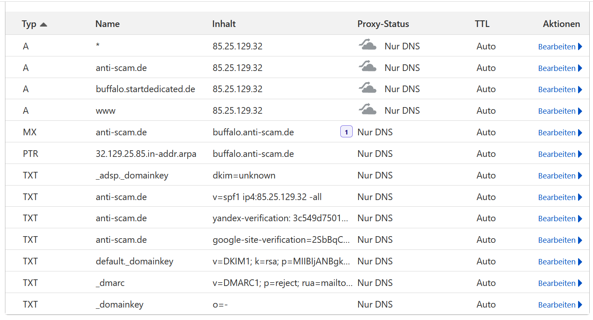Screen dimensions: 593x320
Task: Click Bearbeiten for _adsp._domainkey record
Action: pos(556,176)
